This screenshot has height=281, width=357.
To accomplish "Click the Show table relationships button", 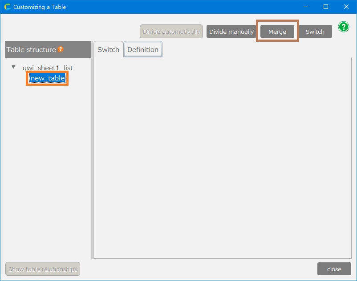I will 43,269.
